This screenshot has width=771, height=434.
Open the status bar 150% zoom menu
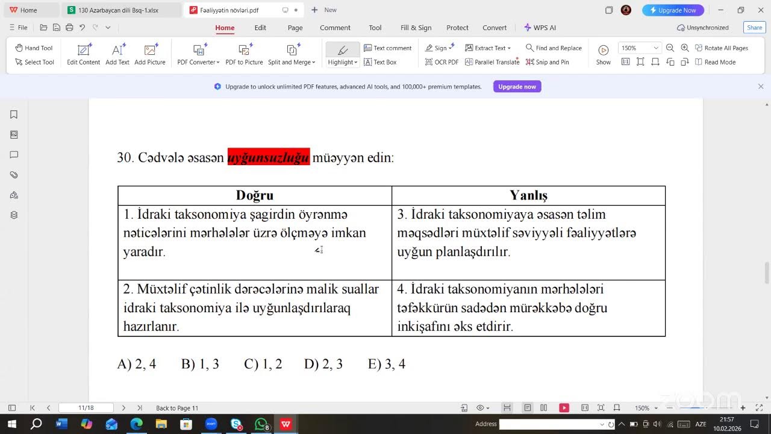coord(646,408)
